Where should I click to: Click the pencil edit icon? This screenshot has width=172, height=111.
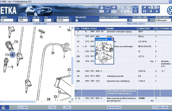[x=108, y=11]
